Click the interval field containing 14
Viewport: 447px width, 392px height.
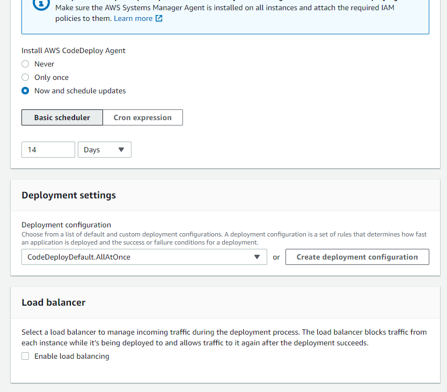[48, 150]
